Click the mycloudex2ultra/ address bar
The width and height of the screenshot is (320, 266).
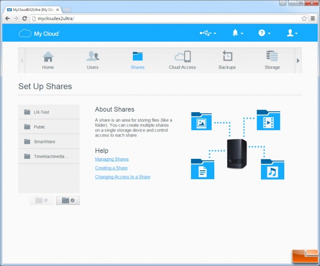(x=169, y=18)
